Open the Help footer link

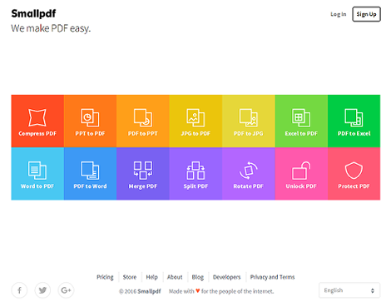coord(151,277)
